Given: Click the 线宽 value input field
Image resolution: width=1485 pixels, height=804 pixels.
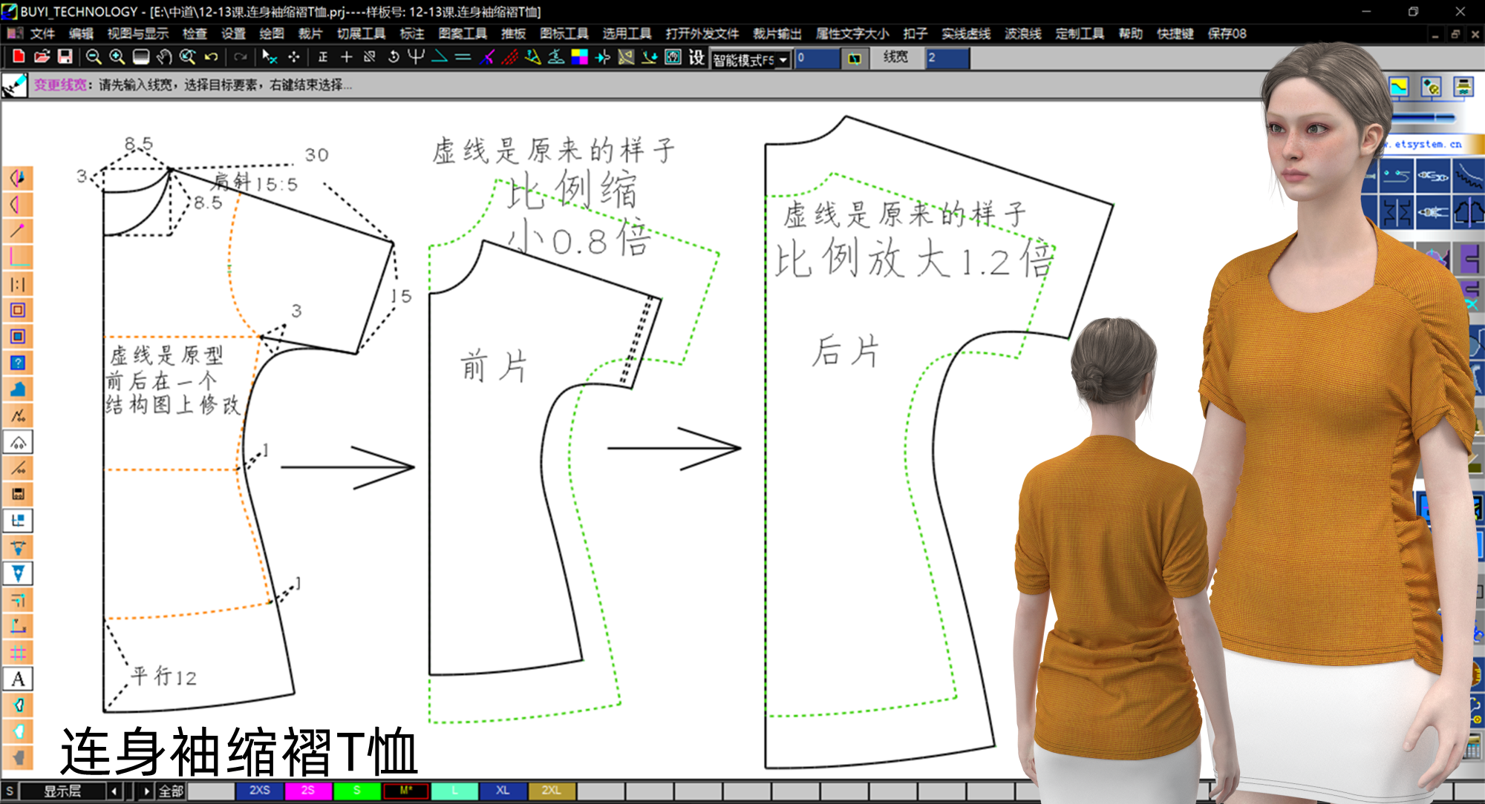Looking at the screenshot, I should point(947,58).
